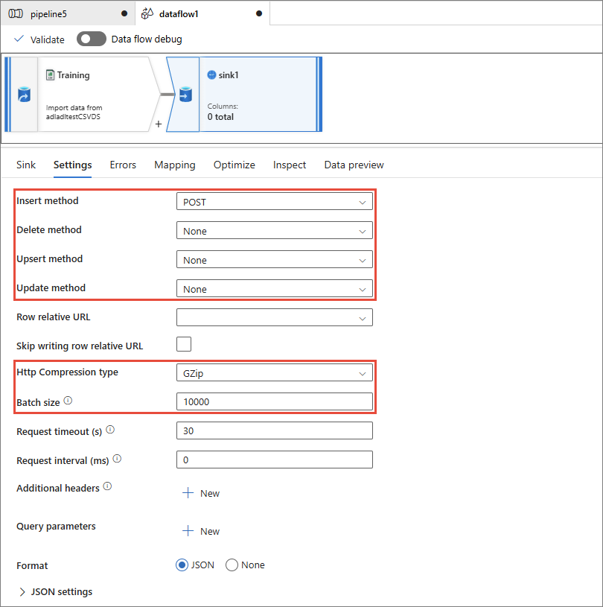Click the Batch size info icon
603x607 pixels.
[x=68, y=401]
